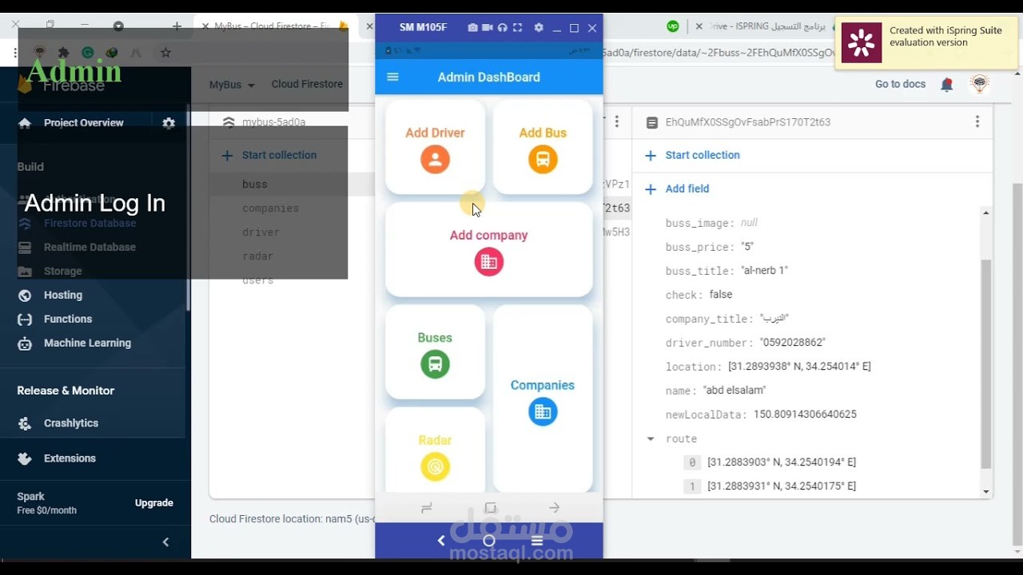Viewport: 1023px width, 575px height.
Task: Tap the Android recent apps button
Action: (537, 541)
